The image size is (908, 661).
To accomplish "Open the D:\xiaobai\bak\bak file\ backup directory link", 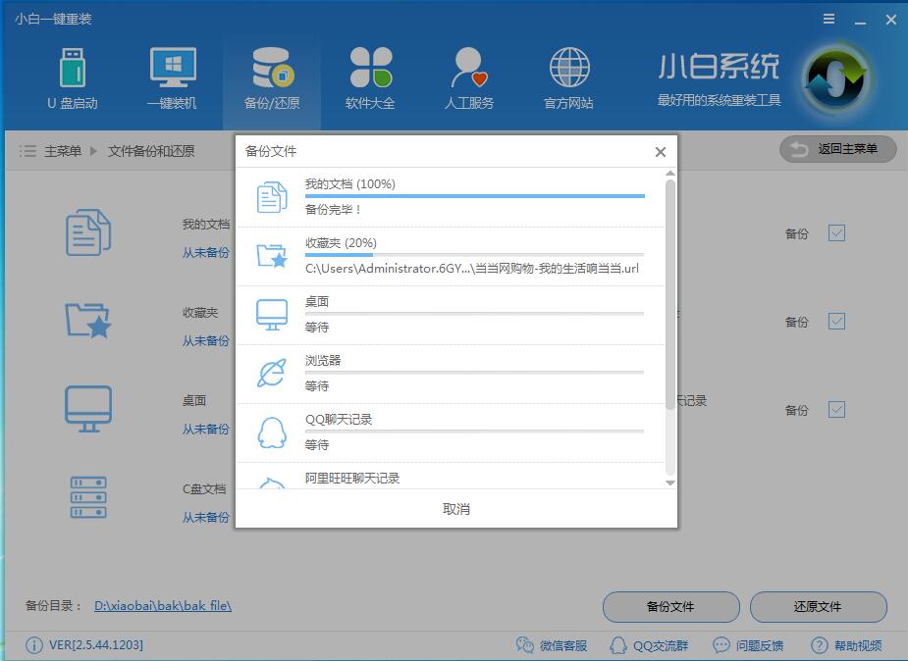I will click(163, 605).
